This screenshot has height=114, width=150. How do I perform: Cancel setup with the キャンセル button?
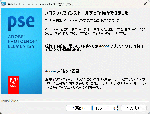click(134, 108)
